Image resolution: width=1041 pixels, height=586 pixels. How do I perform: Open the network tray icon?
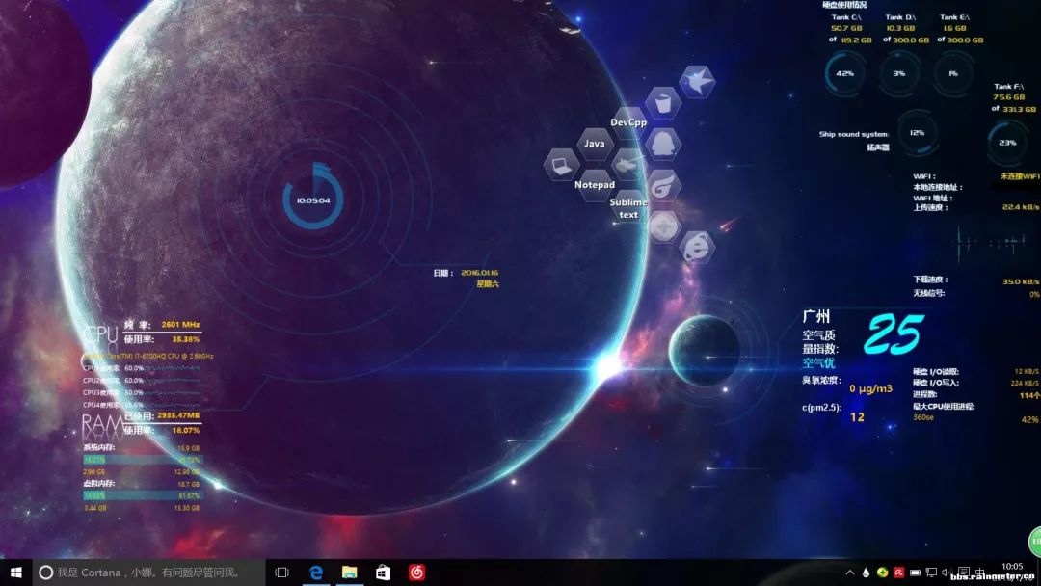pyautogui.click(x=931, y=573)
